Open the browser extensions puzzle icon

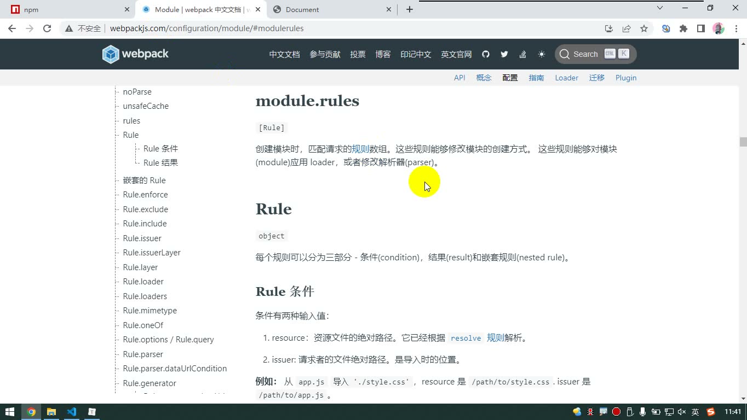pos(683,28)
